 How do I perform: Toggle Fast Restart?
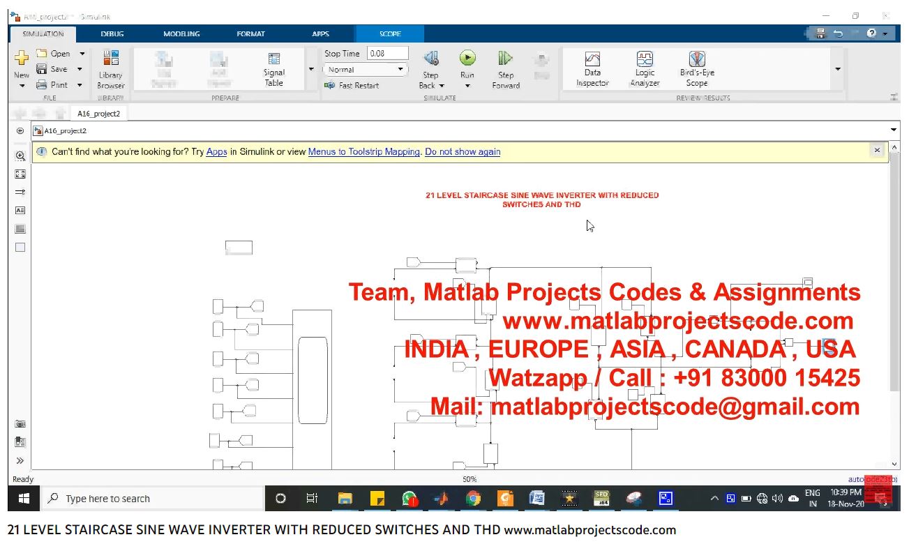(x=352, y=85)
